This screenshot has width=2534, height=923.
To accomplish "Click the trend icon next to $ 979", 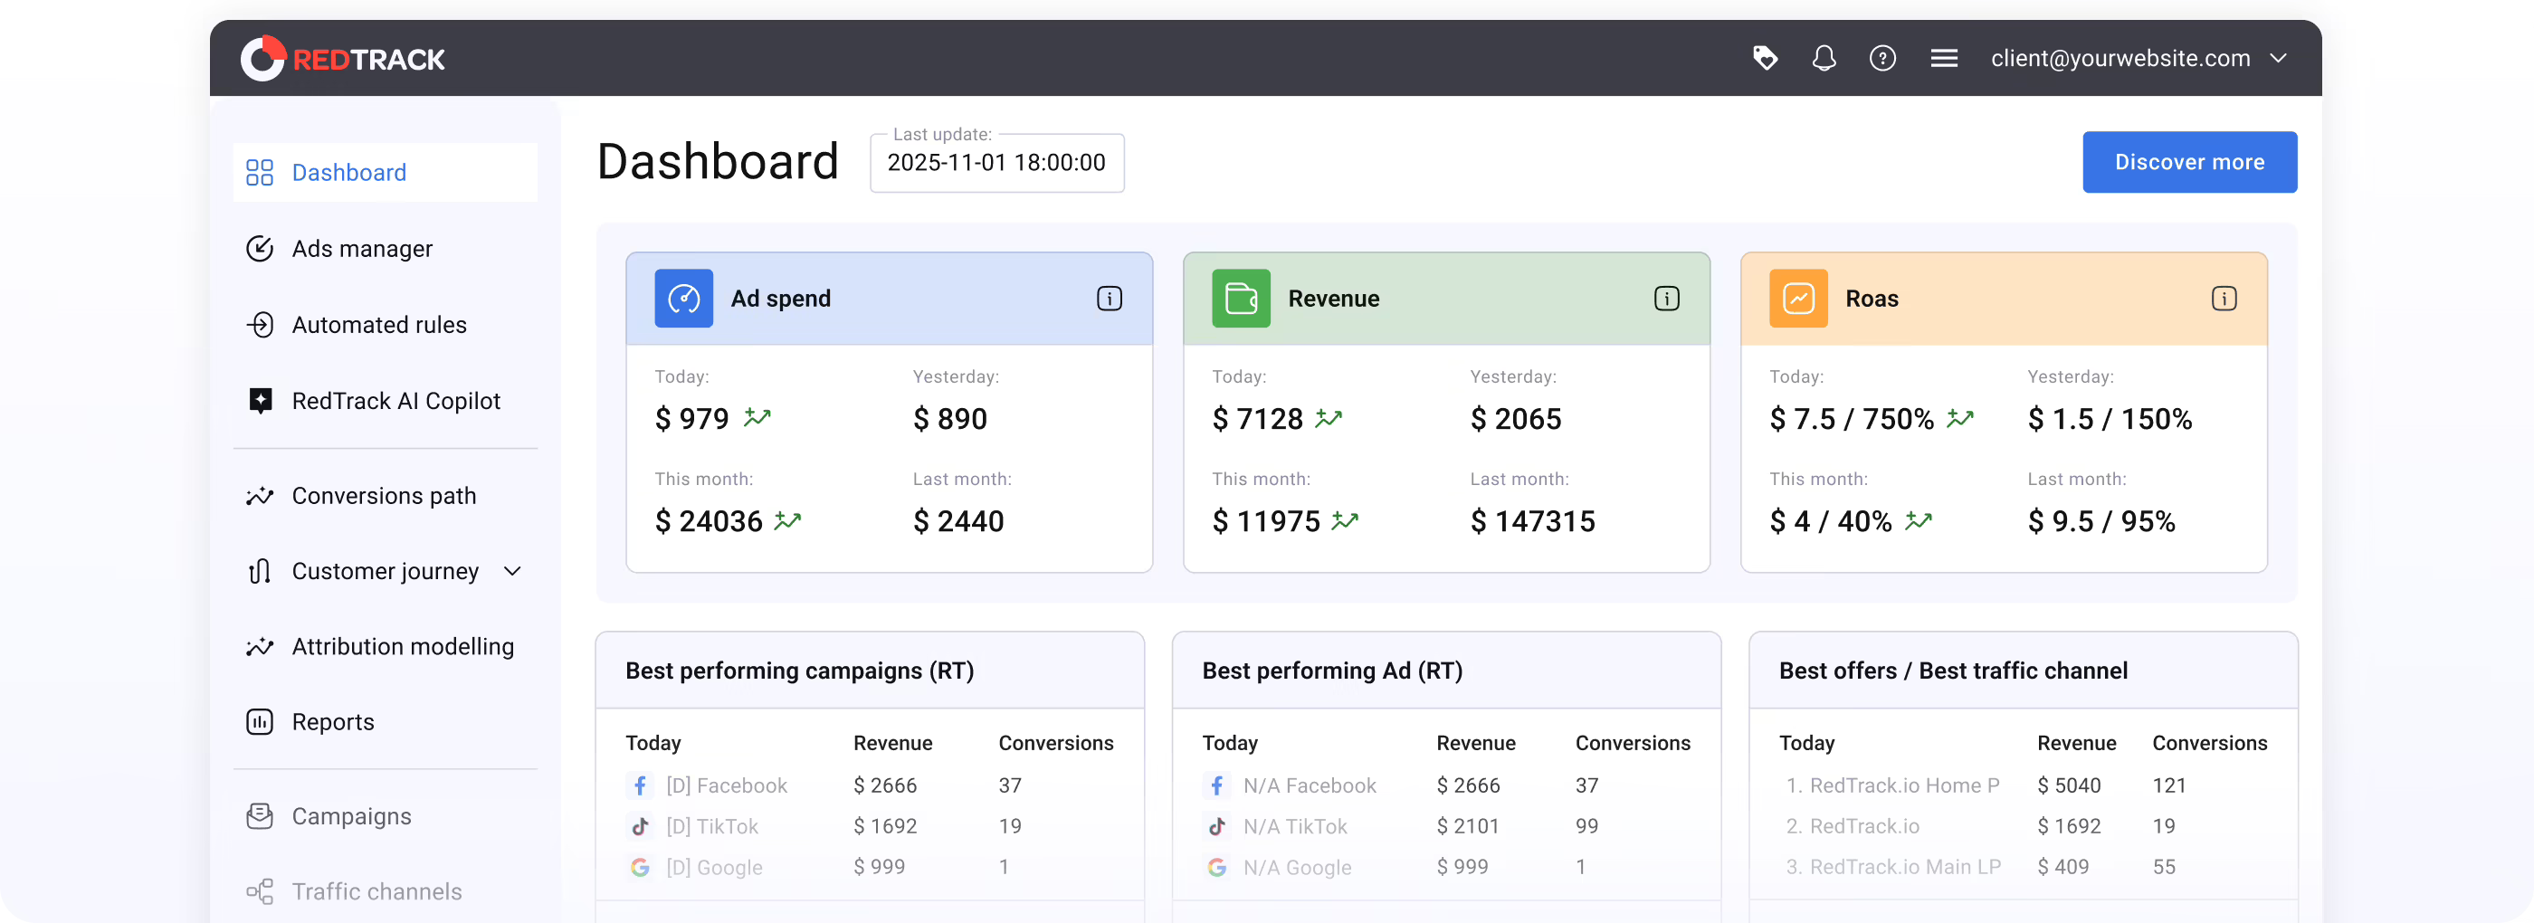I will (x=757, y=418).
